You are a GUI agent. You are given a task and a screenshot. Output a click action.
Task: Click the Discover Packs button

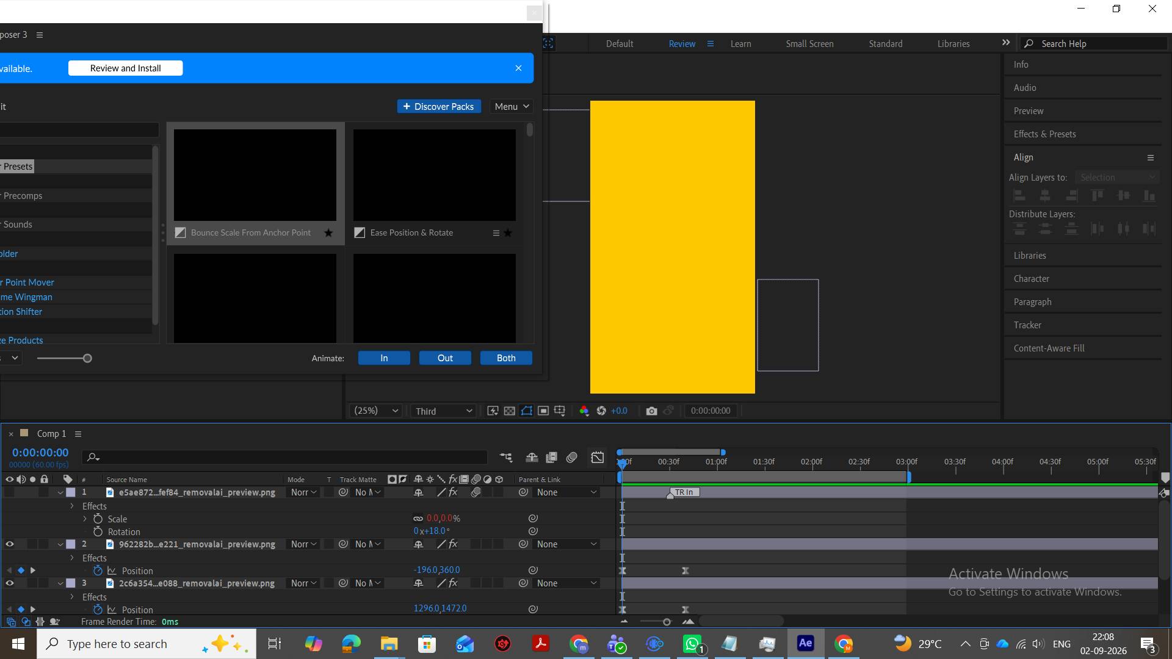click(439, 106)
